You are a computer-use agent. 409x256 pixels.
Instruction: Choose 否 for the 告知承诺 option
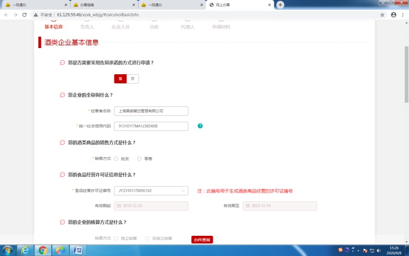coord(133,79)
